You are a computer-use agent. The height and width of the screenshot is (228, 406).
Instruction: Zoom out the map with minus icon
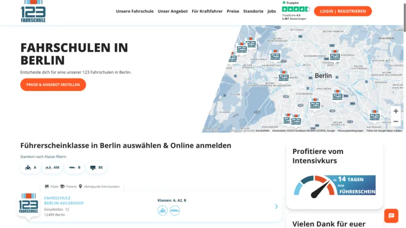click(396, 121)
